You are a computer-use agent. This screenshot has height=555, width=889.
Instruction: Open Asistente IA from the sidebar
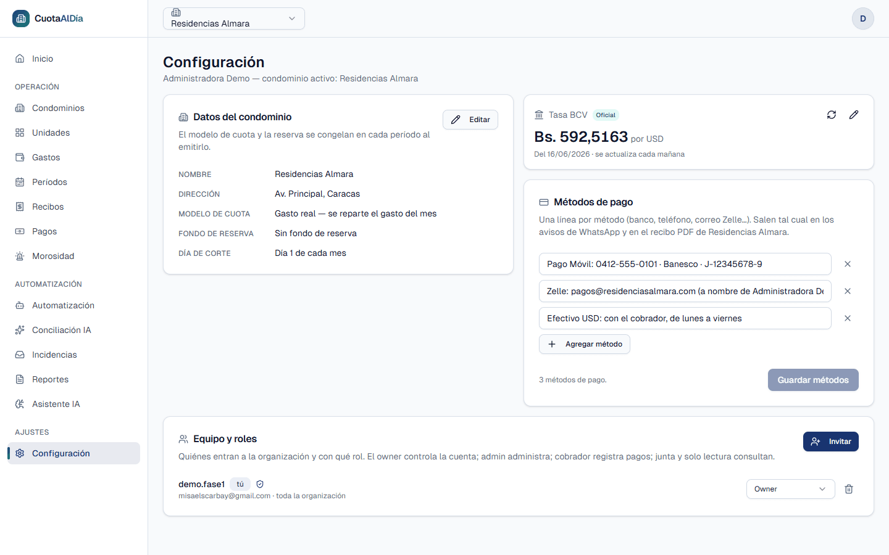pyautogui.click(x=74, y=404)
